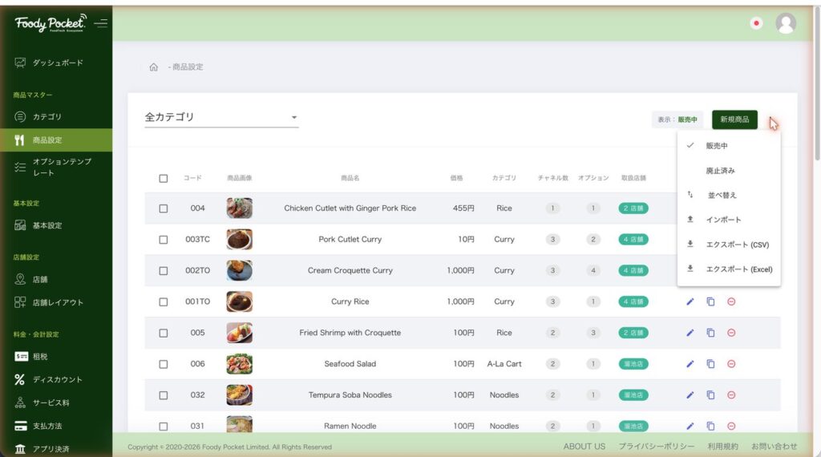Remove Curry Rice with red minus icon
This screenshot has height=457, width=821.
tap(731, 301)
